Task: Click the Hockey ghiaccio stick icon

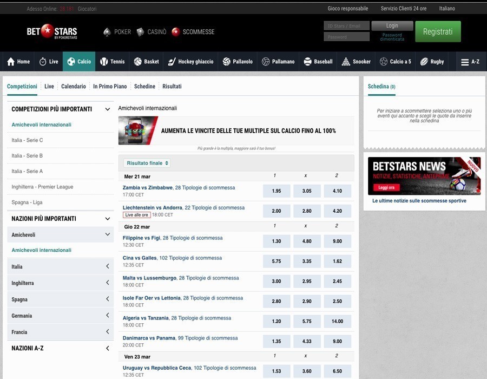Action: tap(172, 62)
